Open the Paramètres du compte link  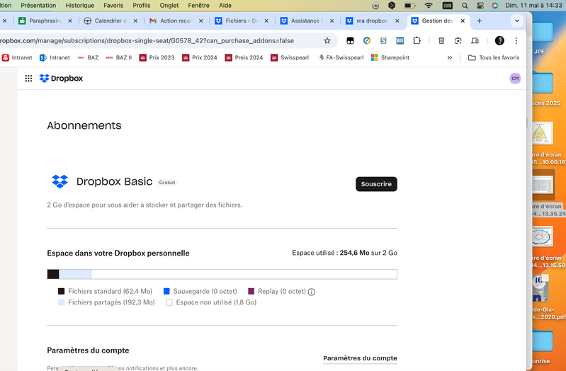(360, 358)
